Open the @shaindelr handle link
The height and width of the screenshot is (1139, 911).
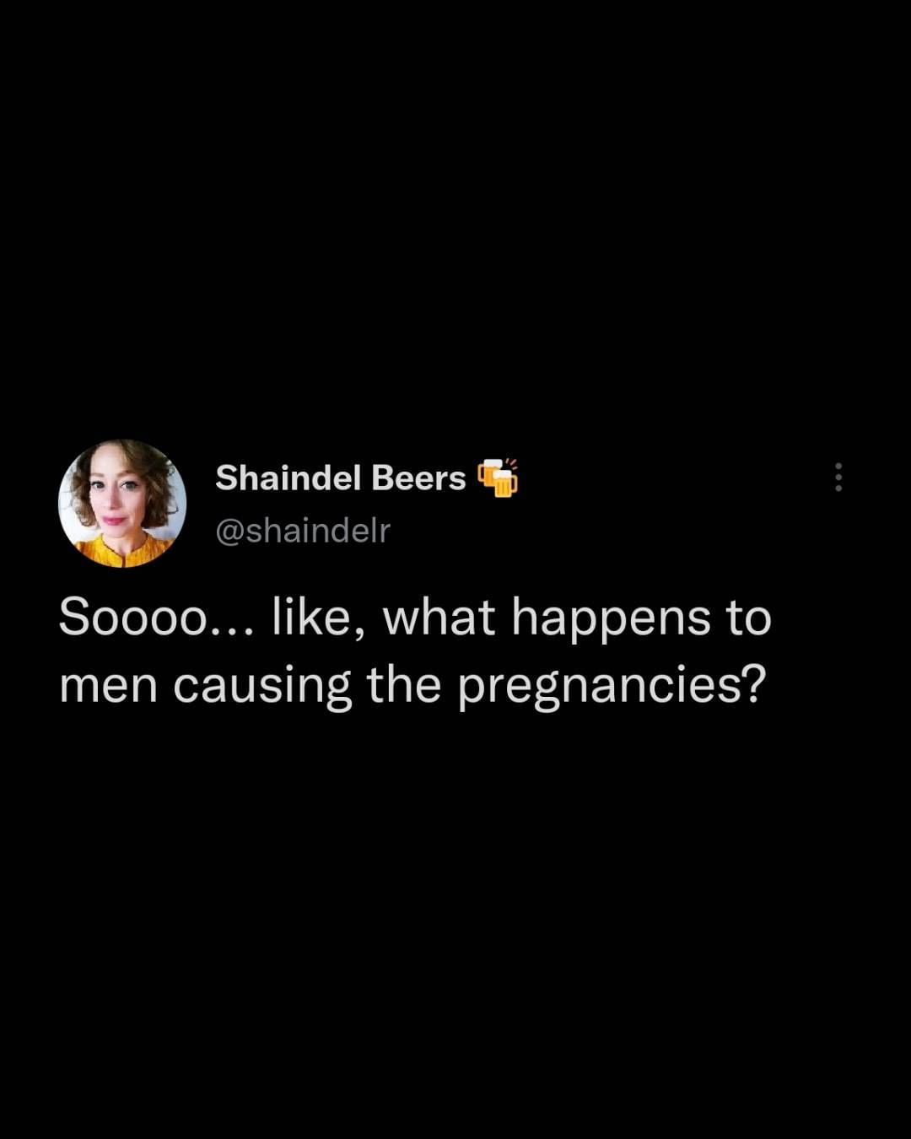[x=303, y=531]
